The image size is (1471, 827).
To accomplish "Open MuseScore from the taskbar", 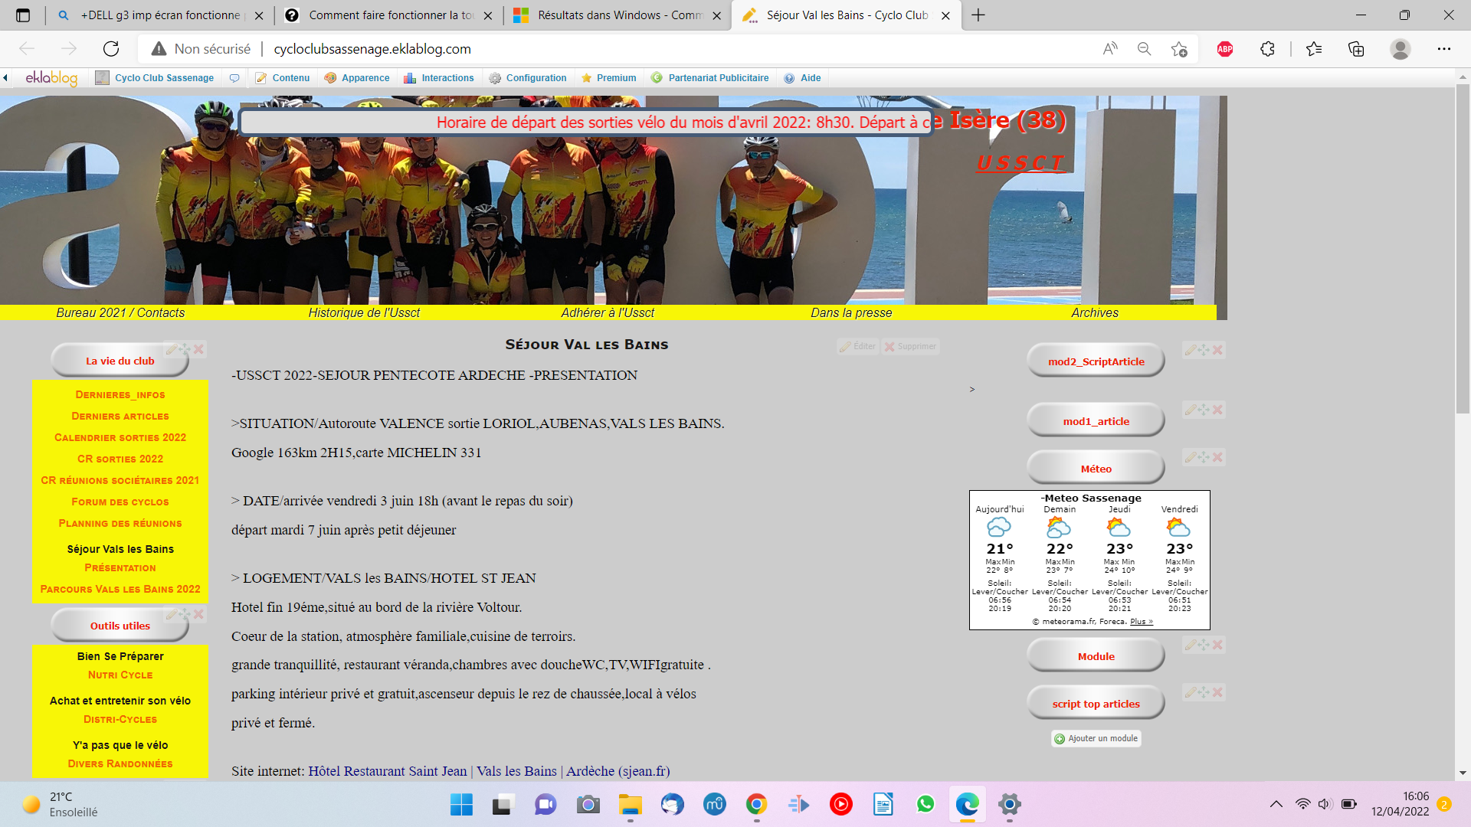I will click(x=714, y=804).
